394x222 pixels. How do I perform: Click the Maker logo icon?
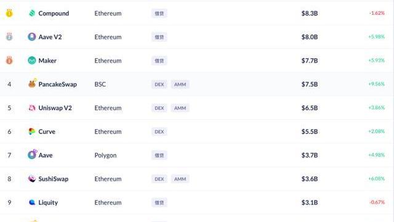32,60
